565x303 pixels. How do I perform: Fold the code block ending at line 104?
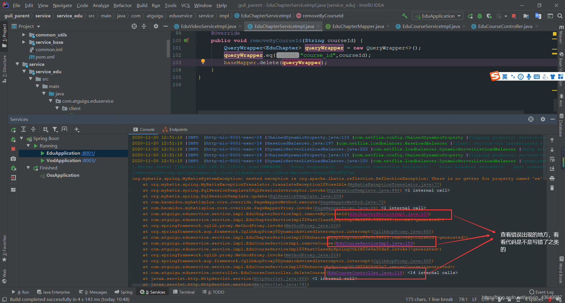(195, 70)
